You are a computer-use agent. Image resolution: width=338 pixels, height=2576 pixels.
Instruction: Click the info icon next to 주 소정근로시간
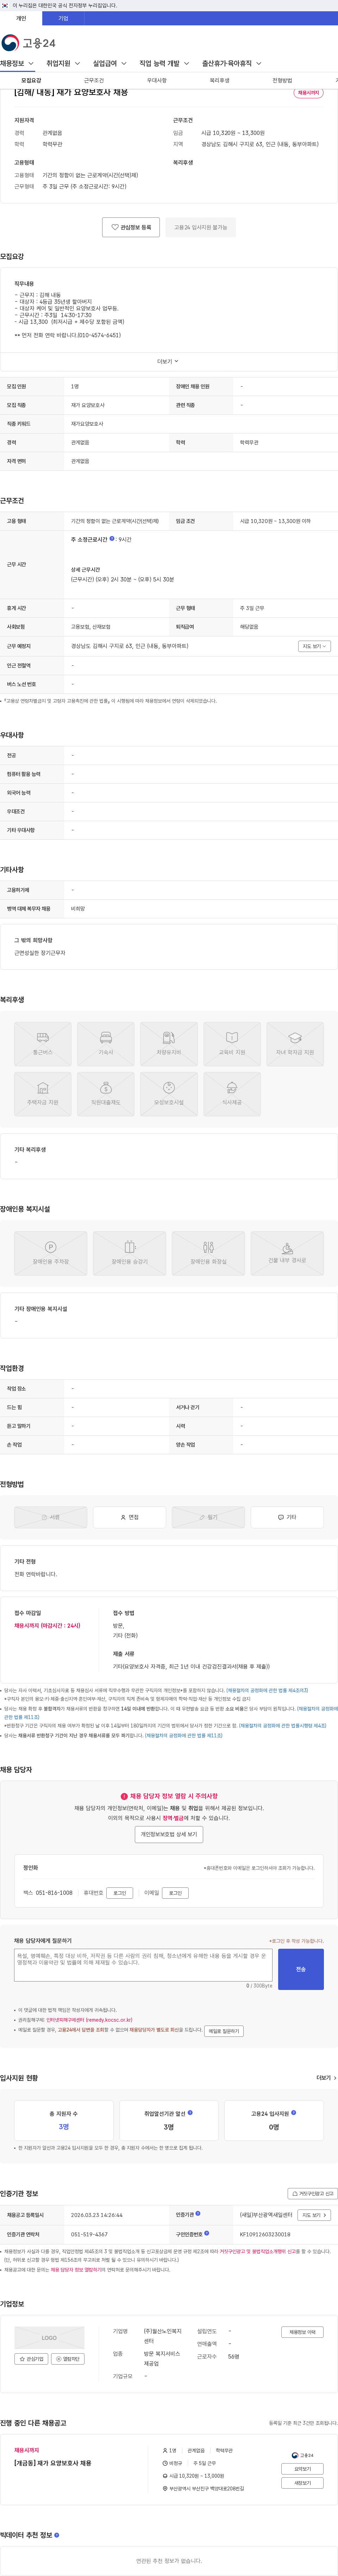(x=112, y=539)
